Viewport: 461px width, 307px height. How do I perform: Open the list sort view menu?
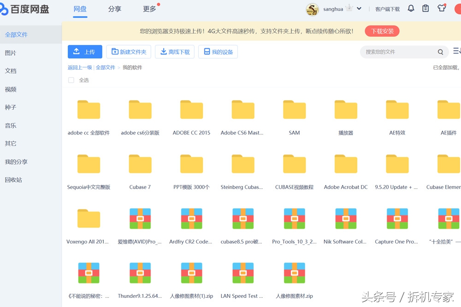[x=456, y=51]
